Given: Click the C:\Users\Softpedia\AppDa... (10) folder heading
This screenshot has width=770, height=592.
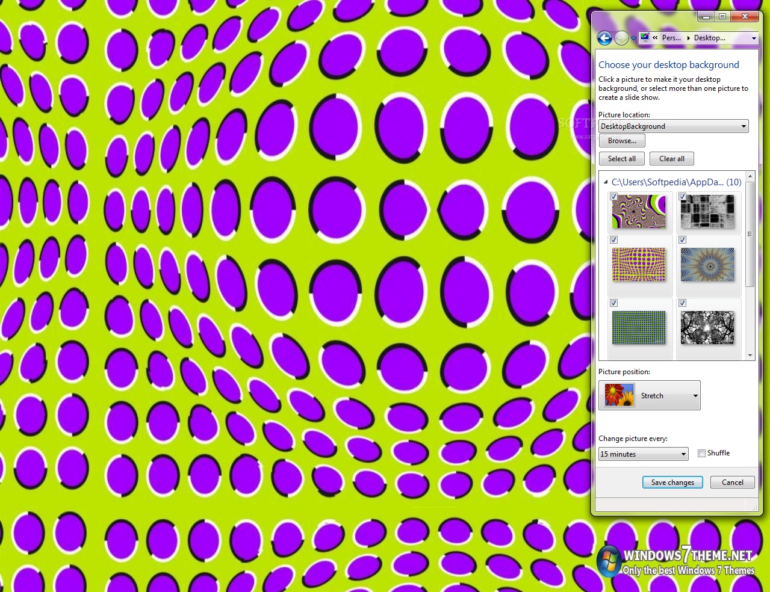Looking at the screenshot, I should tap(677, 182).
